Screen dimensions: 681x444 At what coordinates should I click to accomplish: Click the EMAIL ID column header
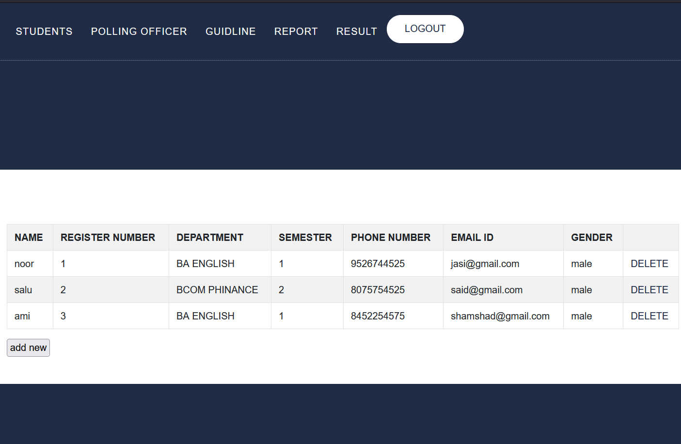click(472, 238)
